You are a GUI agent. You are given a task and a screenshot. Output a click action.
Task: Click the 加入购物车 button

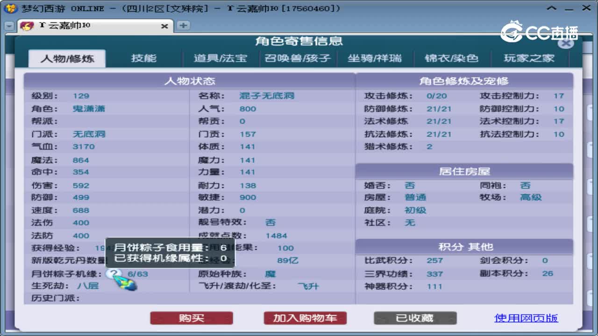pos(305,318)
